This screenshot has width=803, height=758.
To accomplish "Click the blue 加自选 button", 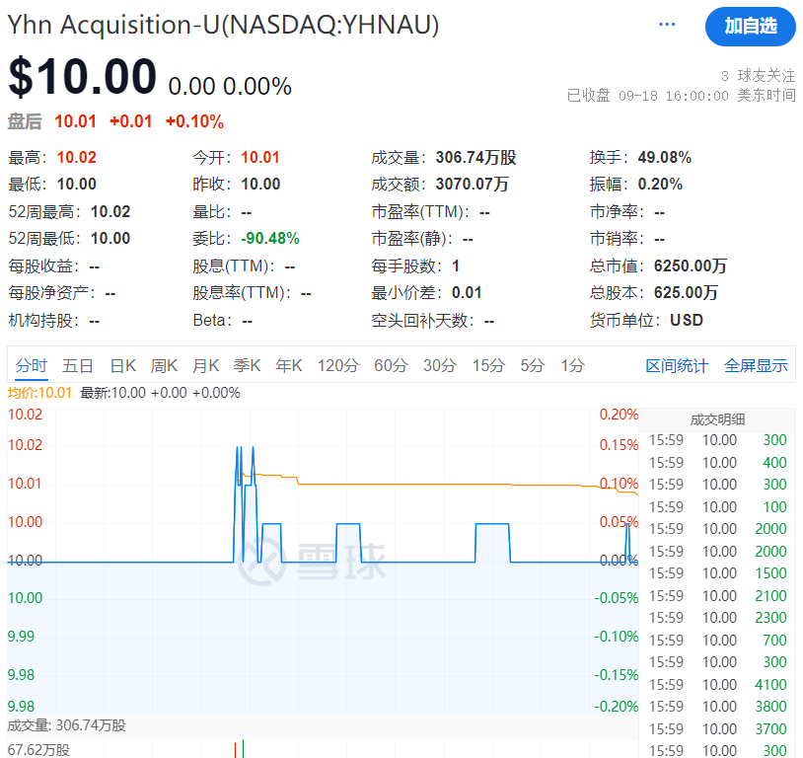I will [750, 28].
